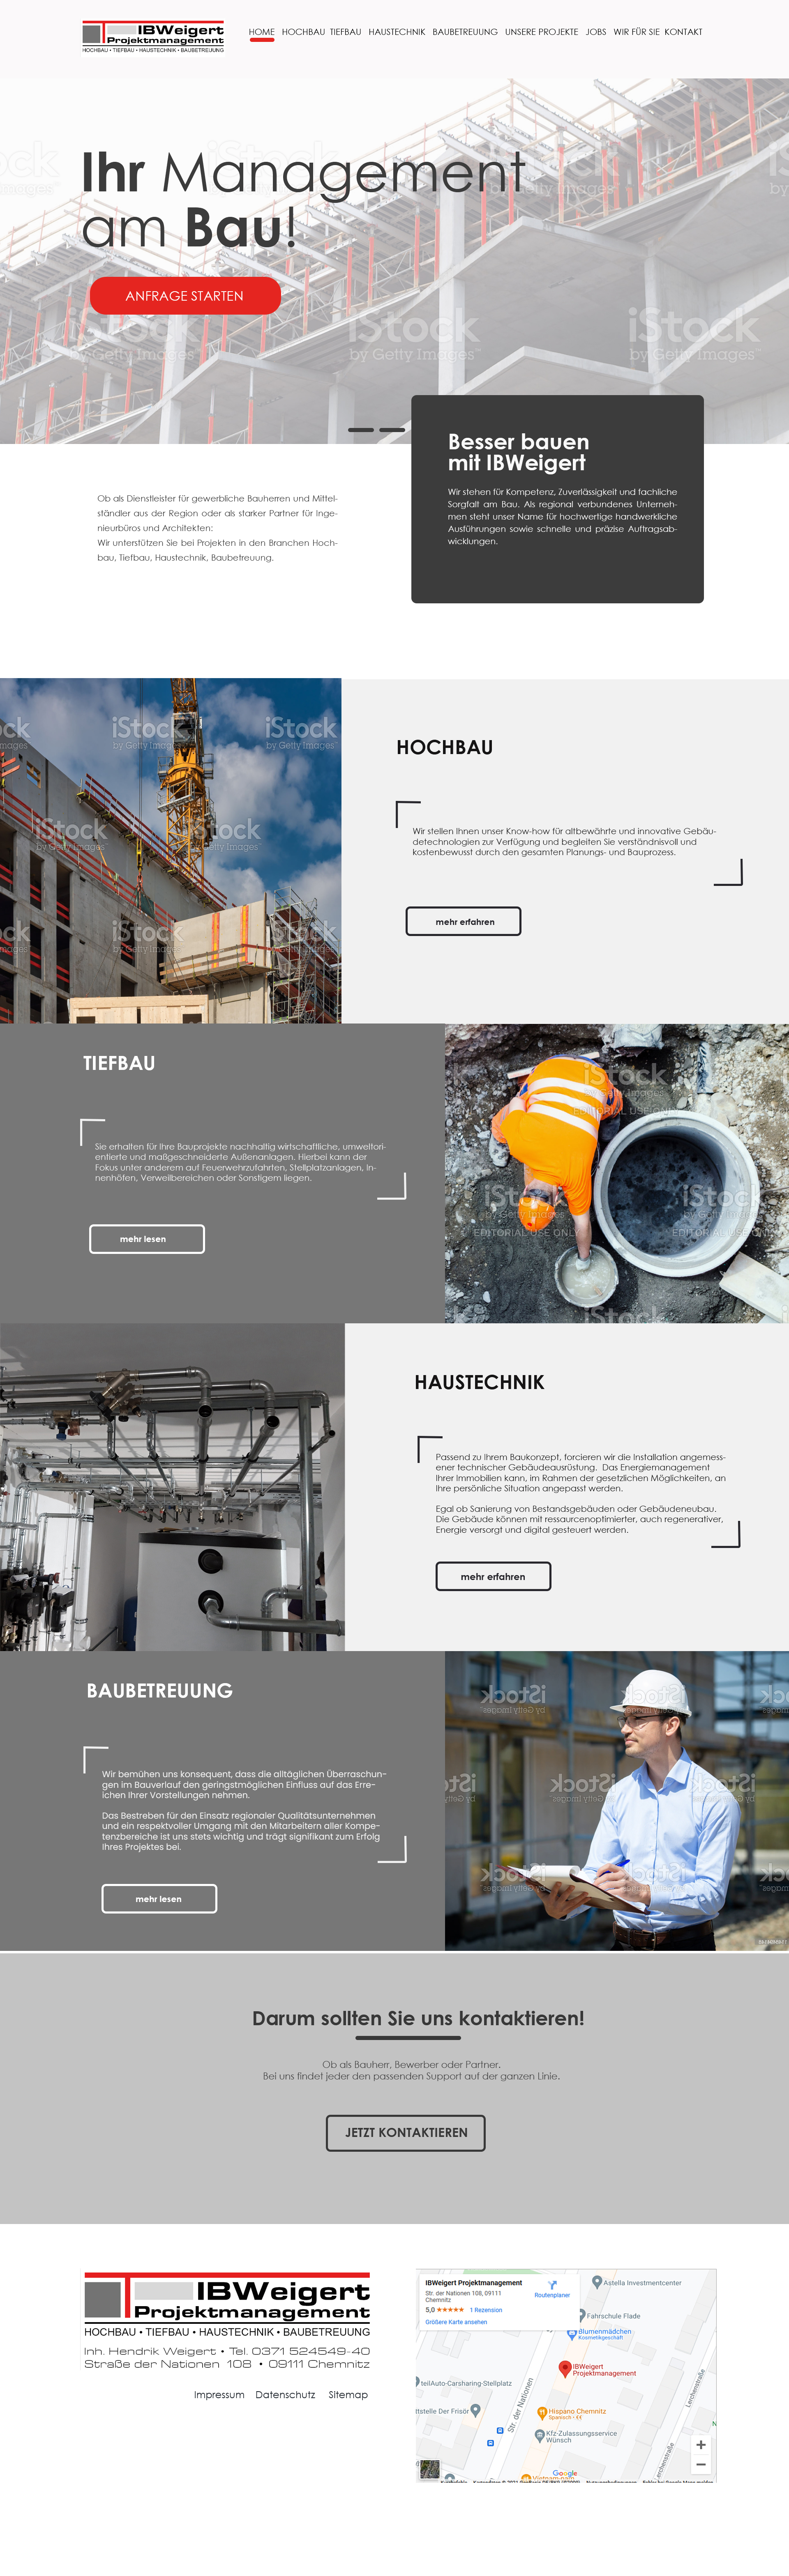Image resolution: width=789 pixels, height=2576 pixels.
Task: Open the worker-at-manhole Tiefbau photo
Action: click(617, 1173)
